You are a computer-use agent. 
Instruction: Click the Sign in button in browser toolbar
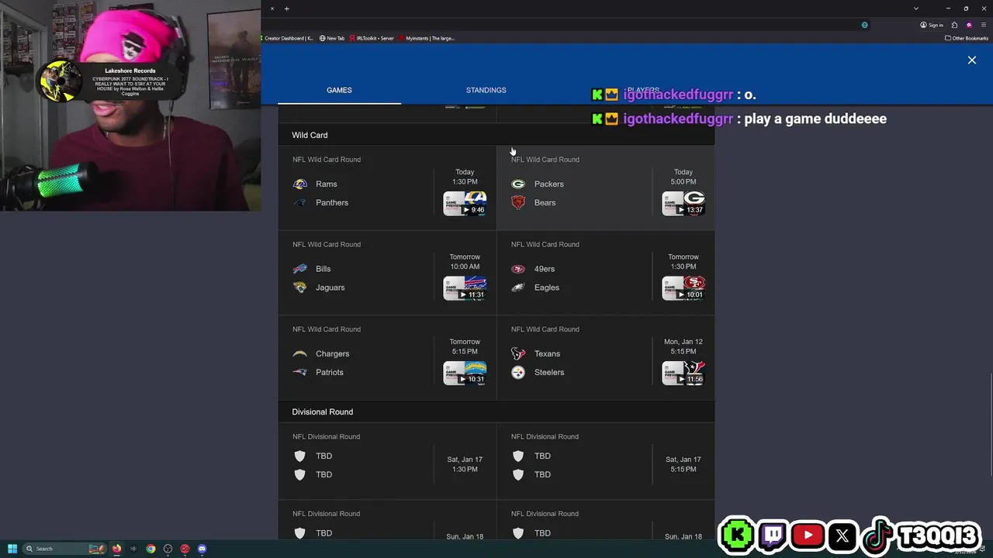point(932,25)
